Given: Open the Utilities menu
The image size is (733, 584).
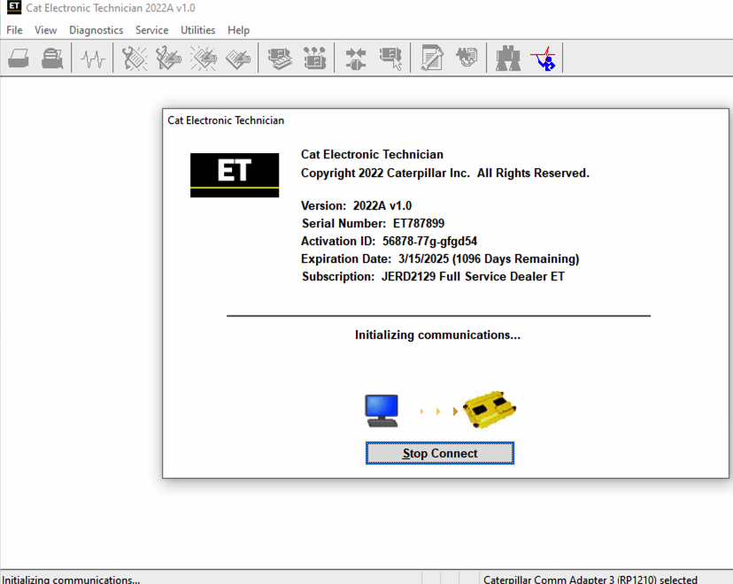Looking at the screenshot, I should coord(197,29).
